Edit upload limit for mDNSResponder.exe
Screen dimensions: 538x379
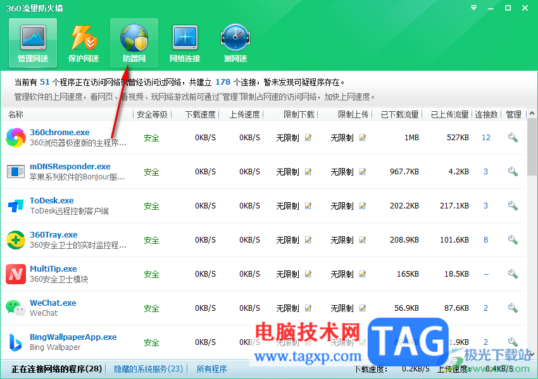click(x=362, y=172)
